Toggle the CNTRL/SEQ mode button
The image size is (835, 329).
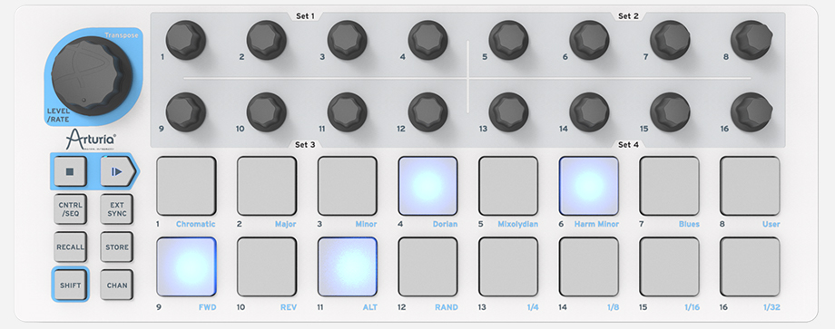pyautogui.click(x=70, y=208)
